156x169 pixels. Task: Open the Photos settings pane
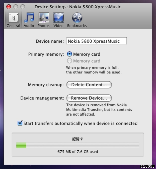click(44, 20)
